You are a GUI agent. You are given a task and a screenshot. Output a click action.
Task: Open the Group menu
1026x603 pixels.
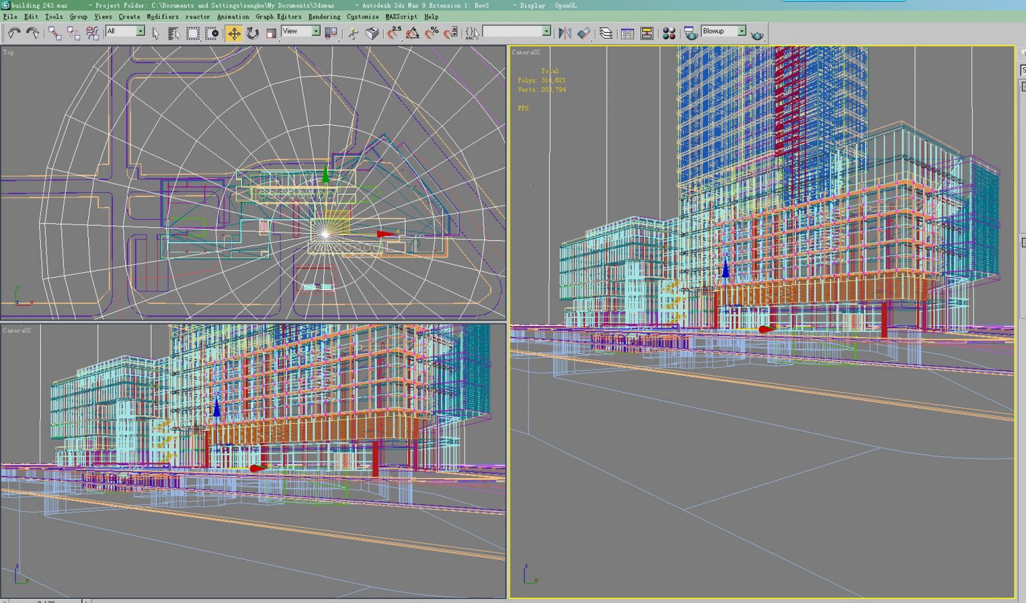(78, 16)
